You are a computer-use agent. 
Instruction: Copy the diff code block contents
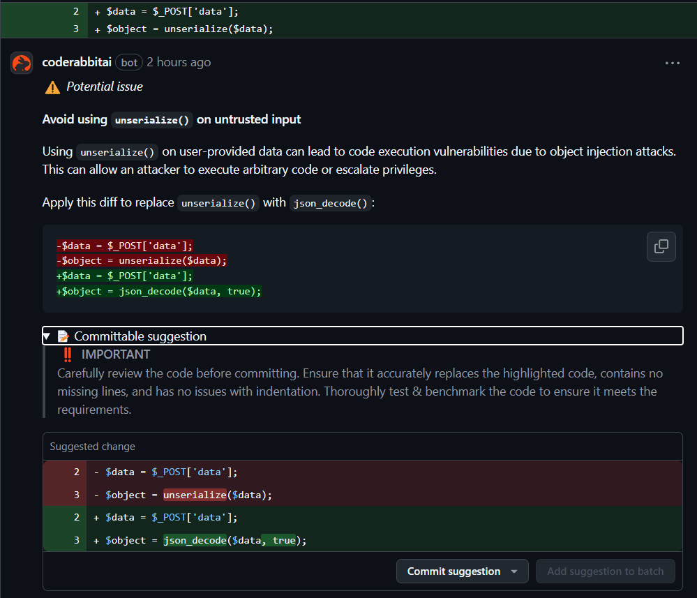[x=661, y=246]
